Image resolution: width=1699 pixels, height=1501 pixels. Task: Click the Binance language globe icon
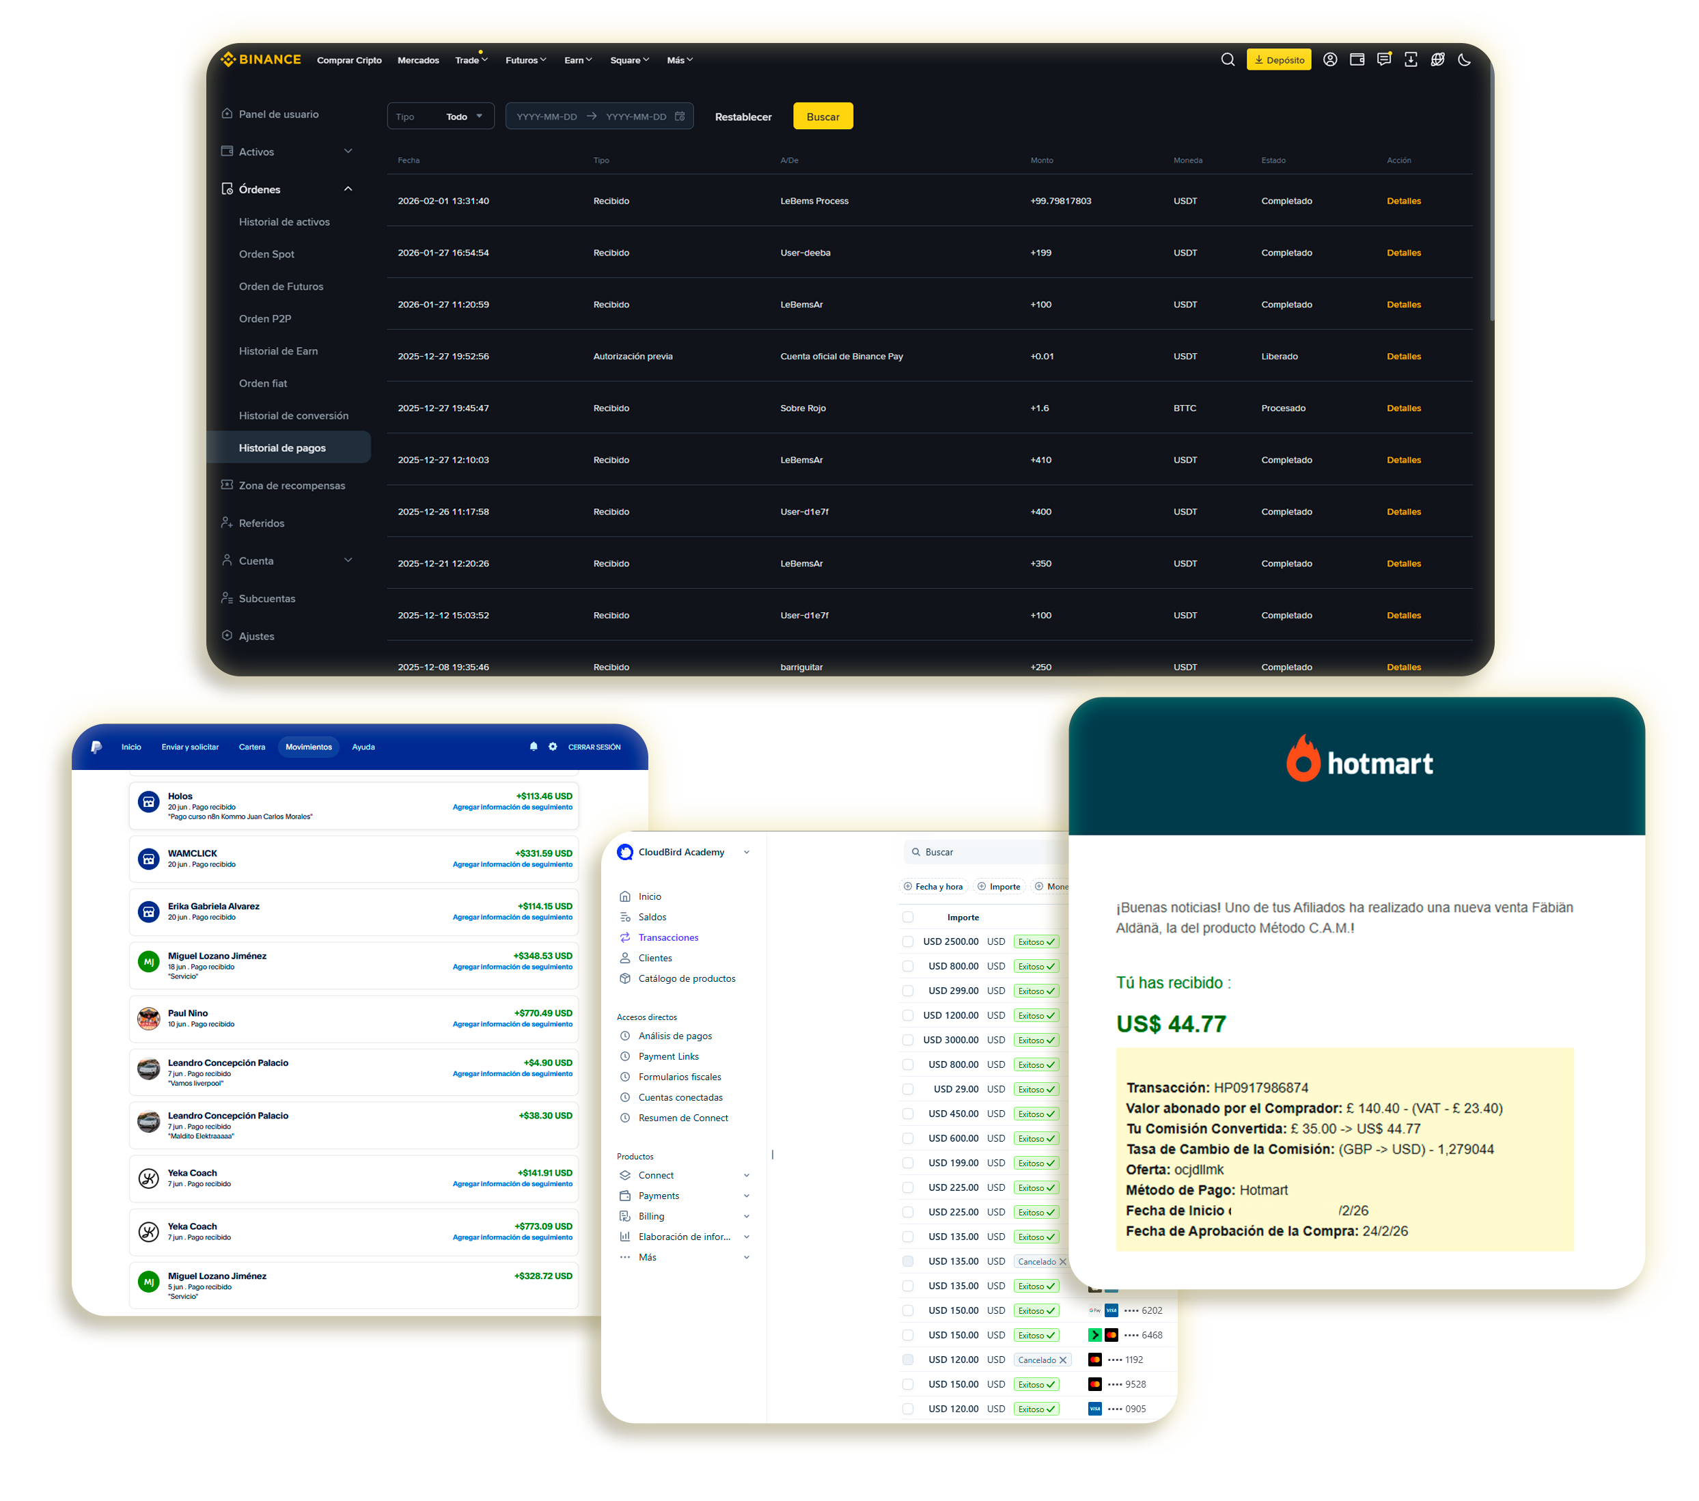(1437, 60)
